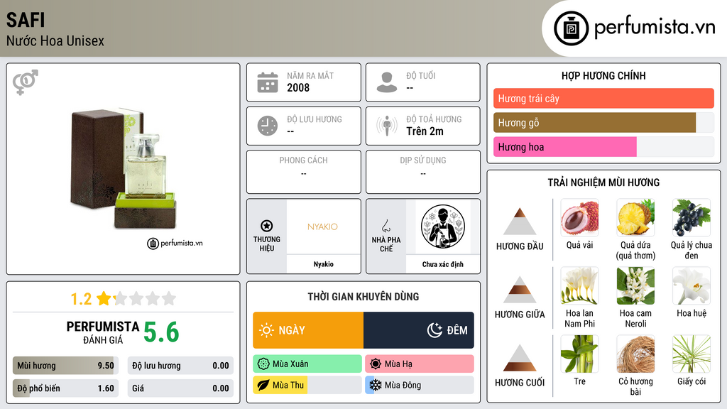The width and height of the screenshot is (727, 409).
Task: Select the Đêm nighttime segment
Action: [x=419, y=330]
